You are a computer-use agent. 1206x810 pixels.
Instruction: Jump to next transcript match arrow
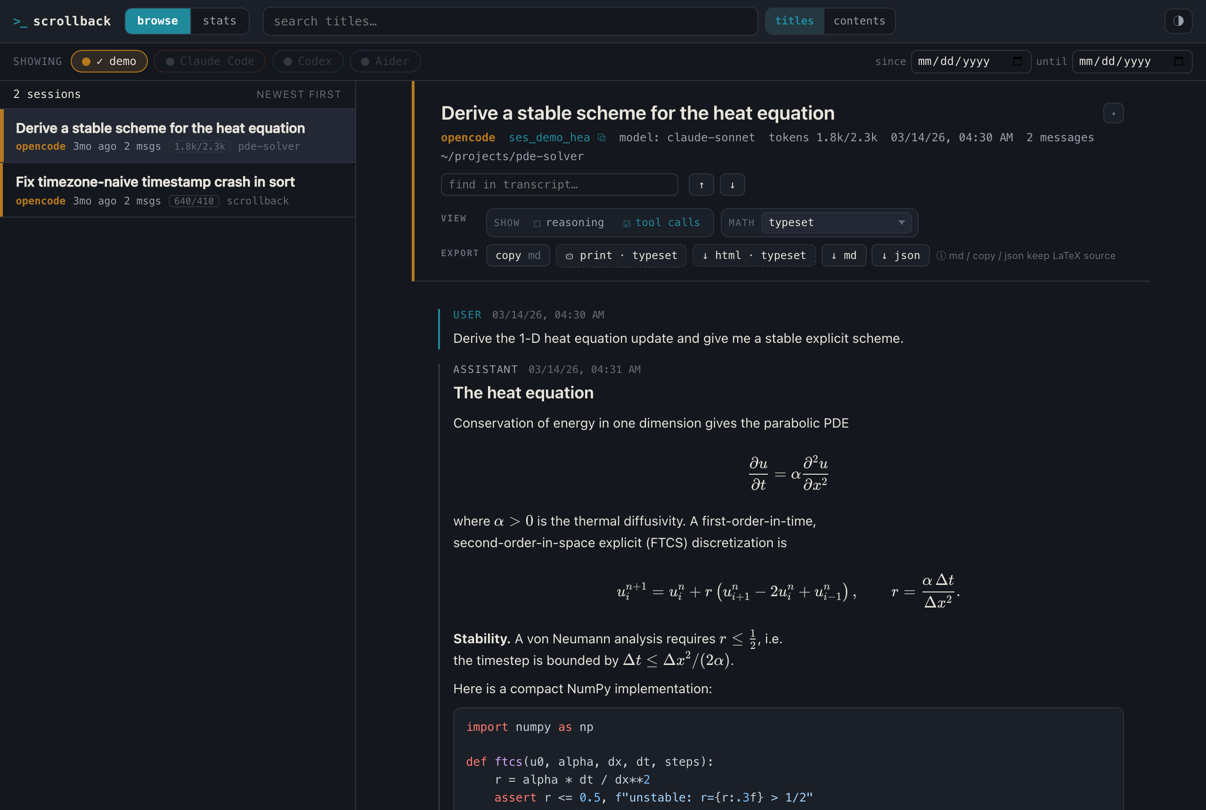(732, 185)
